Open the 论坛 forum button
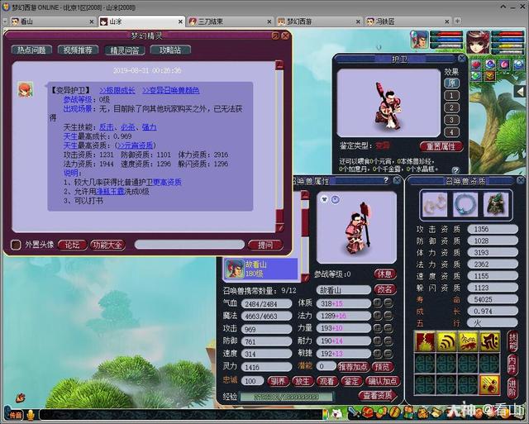 click(72, 245)
